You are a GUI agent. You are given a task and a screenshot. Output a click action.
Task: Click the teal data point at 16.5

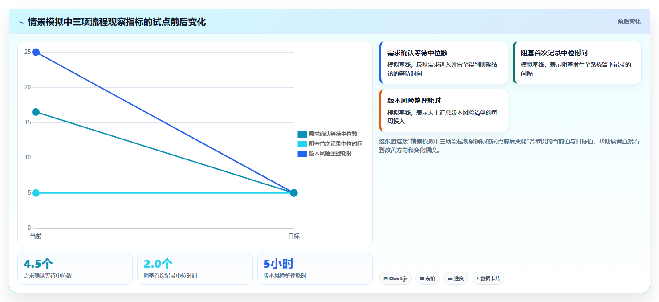point(36,112)
